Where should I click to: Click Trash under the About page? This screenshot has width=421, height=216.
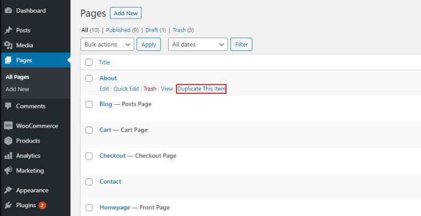pyautogui.click(x=150, y=89)
